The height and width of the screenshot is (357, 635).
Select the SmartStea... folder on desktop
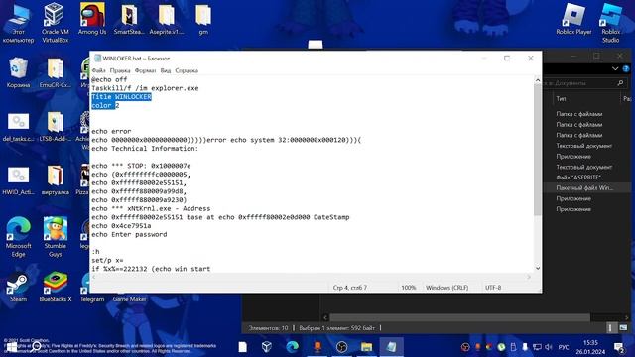[129, 20]
